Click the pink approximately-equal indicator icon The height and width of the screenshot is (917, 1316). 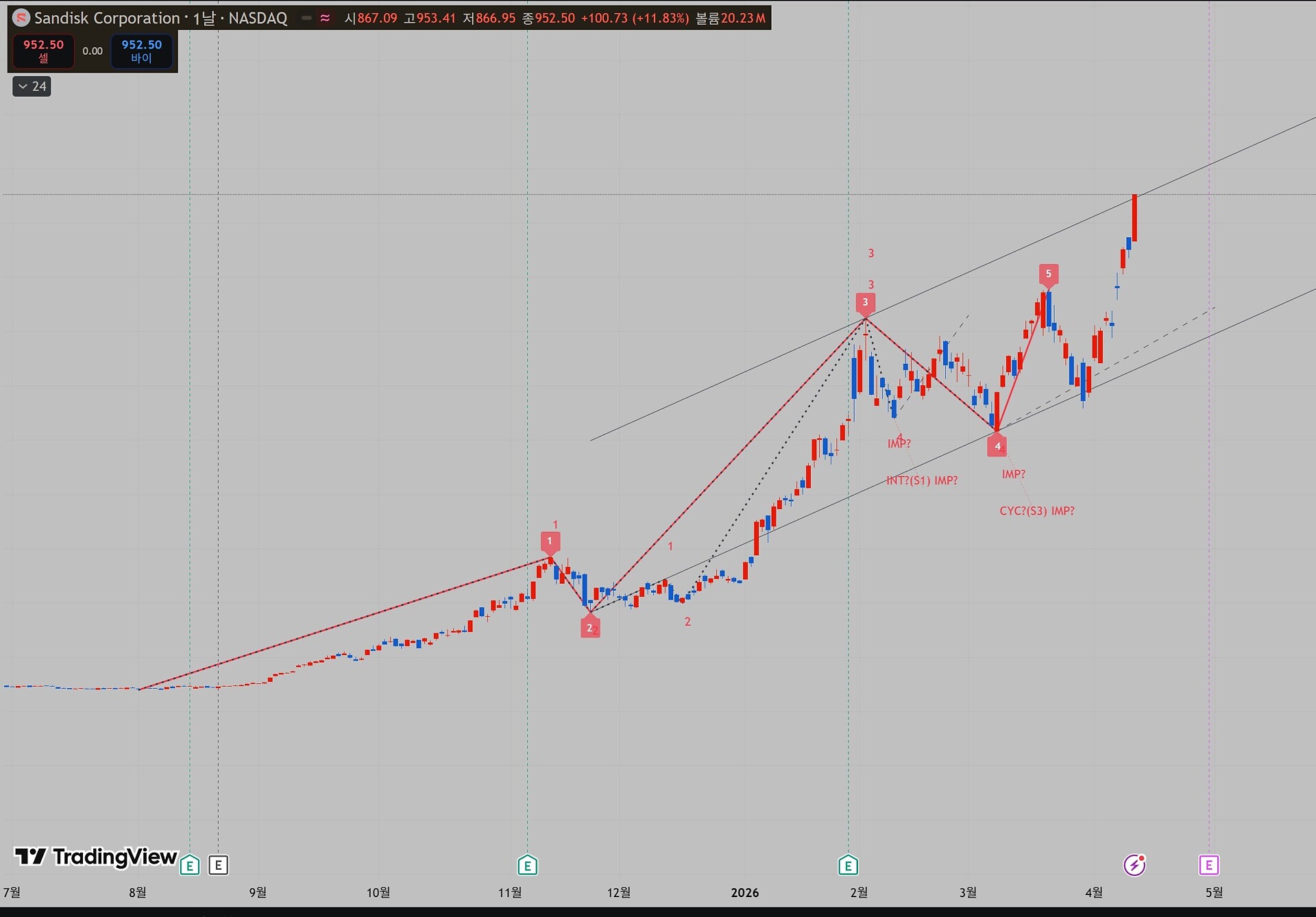(325, 18)
